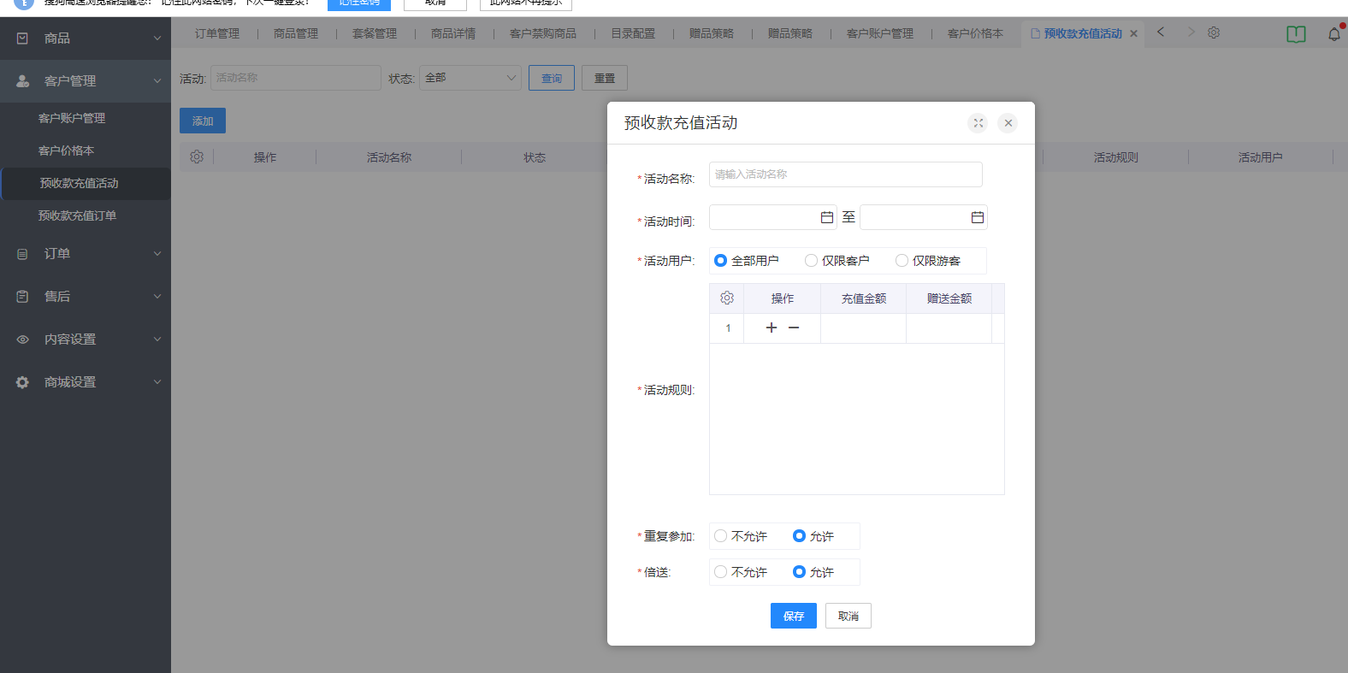Viewport: 1348px width, 673px height.
Task: Click the minus icon to remove rule row
Action: coord(794,328)
